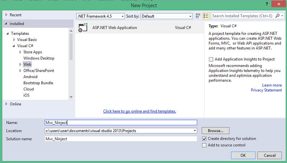287x163 pixels.
Task: Expand the Online templates section
Action: point(7,104)
